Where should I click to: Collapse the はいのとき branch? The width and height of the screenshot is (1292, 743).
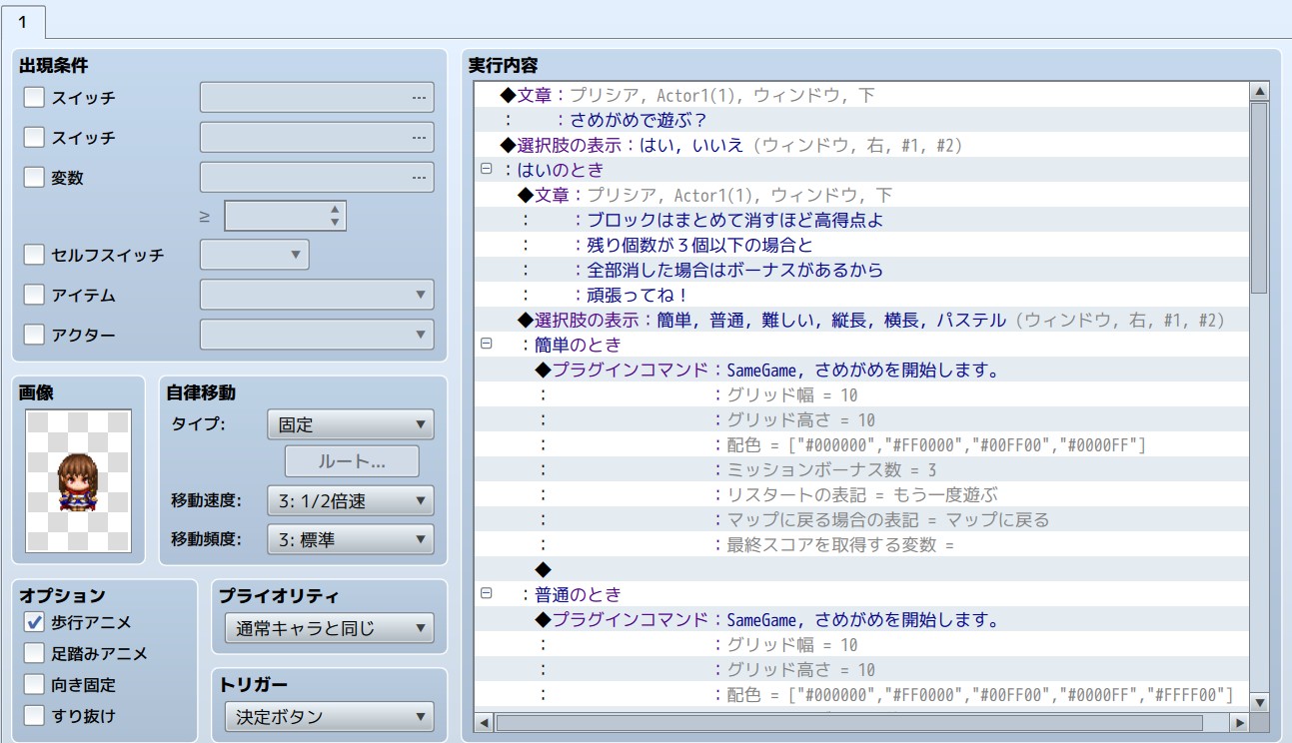(x=487, y=169)
